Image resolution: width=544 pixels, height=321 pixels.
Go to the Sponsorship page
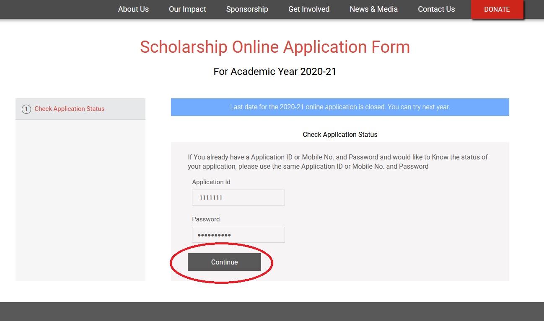click(x=247, y=9)
